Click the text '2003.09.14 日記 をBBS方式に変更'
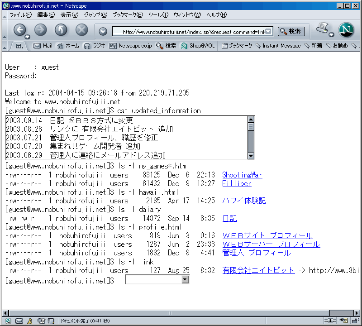Screen dimensions: 362x326 pos(69,120)
